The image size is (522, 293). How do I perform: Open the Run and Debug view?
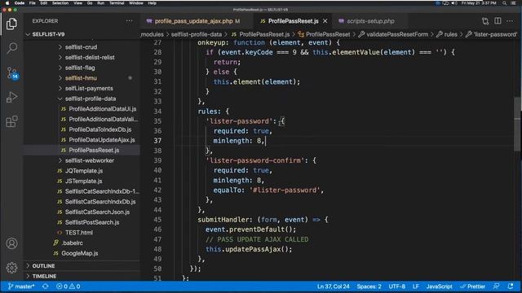click(x=11, y=97)
